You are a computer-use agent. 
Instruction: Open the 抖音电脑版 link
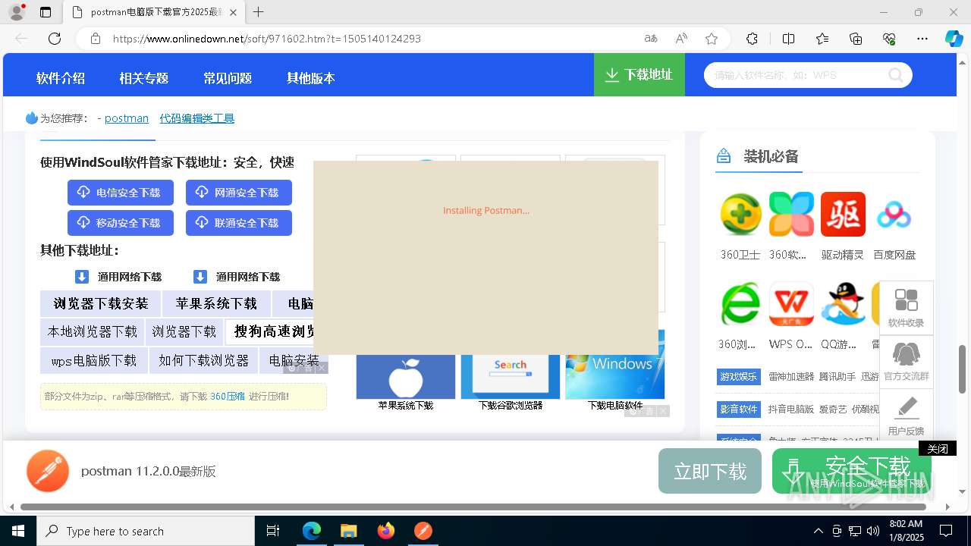791,409
